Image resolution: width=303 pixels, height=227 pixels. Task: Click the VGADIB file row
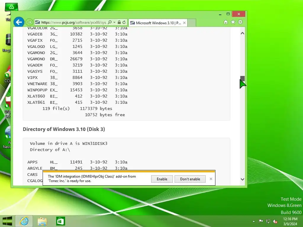pyautogui.click(x=77, y=34)
